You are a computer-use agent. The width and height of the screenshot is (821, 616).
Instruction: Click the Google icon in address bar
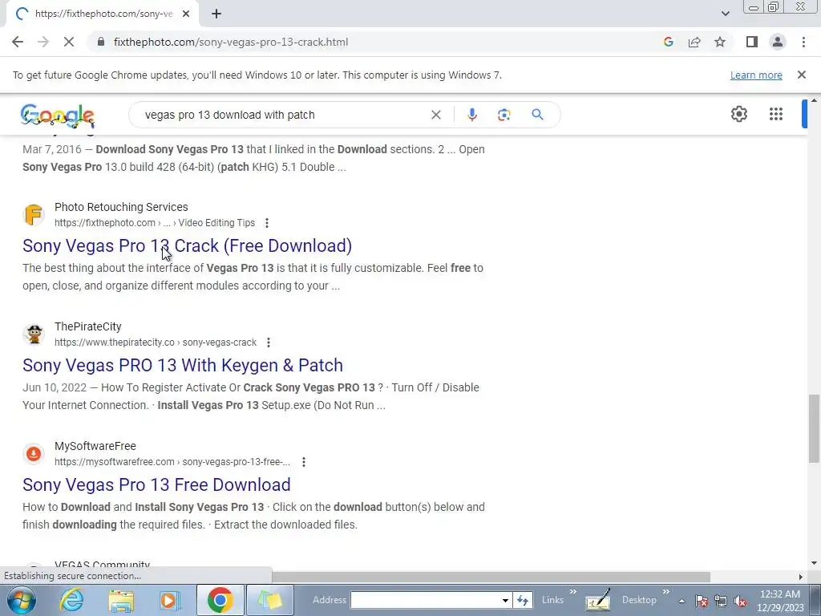point(668,42)
